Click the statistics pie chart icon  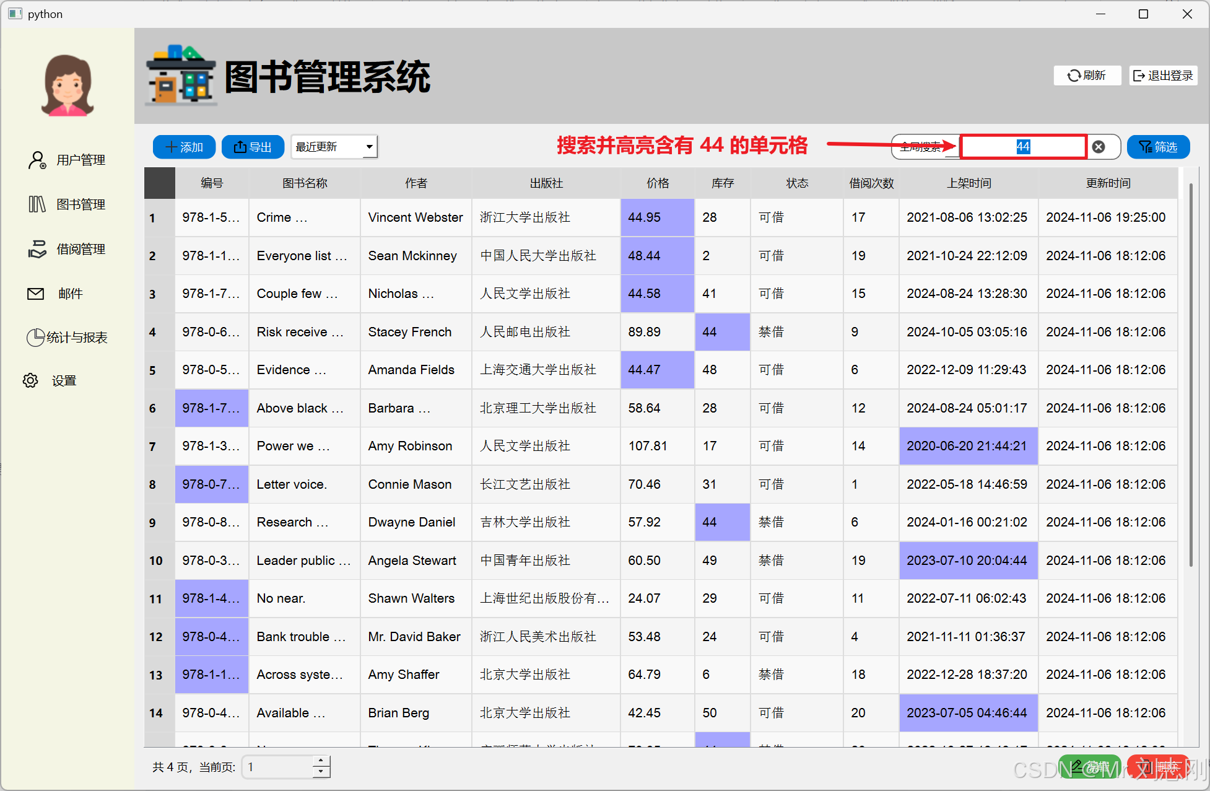click(x=35, y=337)
